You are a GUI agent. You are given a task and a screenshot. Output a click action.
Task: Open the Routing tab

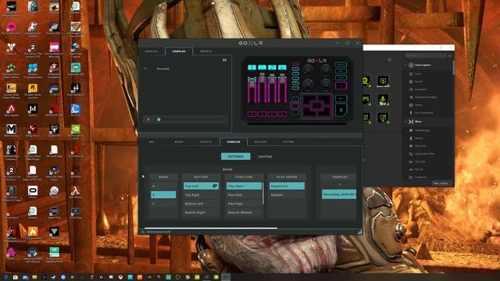pyautogui.click(x=261, y=142)
